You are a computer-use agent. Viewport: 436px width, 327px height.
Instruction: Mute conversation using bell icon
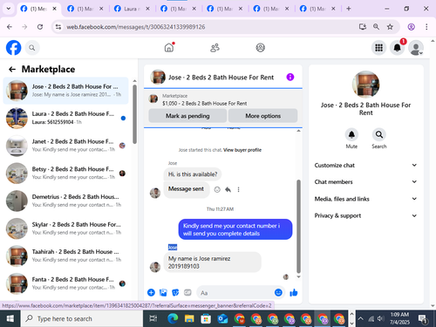351,134
